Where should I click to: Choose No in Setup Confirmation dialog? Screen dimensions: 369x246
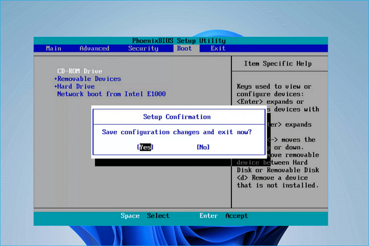pos(203,147)
